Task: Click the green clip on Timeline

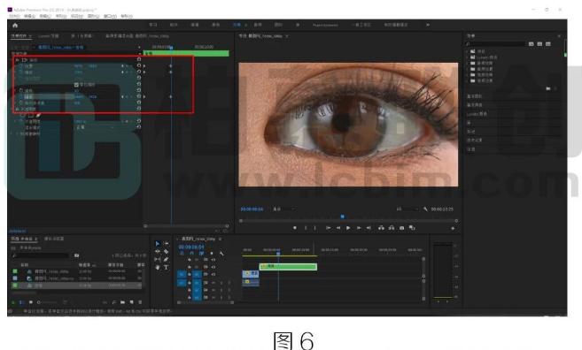Action: [288, 266]
